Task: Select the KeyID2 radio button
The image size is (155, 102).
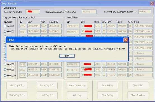Action: pos(5,31)
